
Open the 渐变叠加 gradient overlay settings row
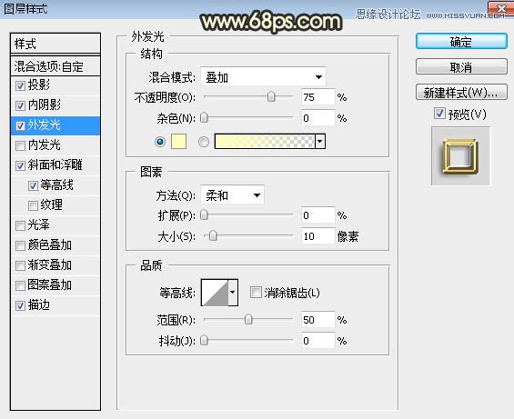pyautogui.click(x=55, y=265)
